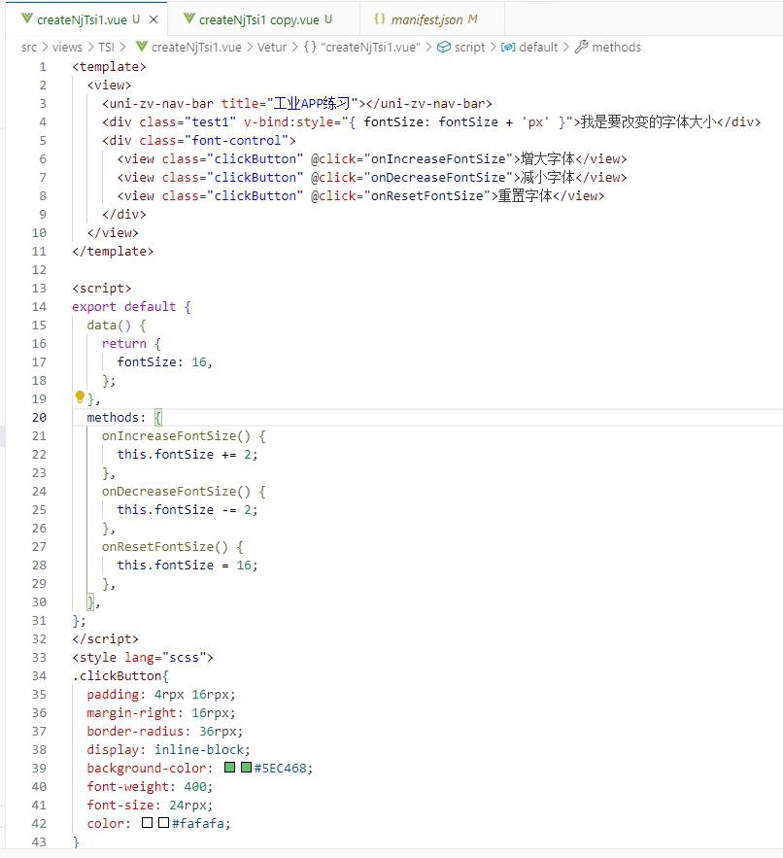Click the Vue icon on createNjTsi1.vue tab
The width and height of the screenshot is (783, 858).
[x=27, y=19]
